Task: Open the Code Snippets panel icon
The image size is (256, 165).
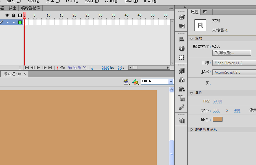Action: [182, 71]
